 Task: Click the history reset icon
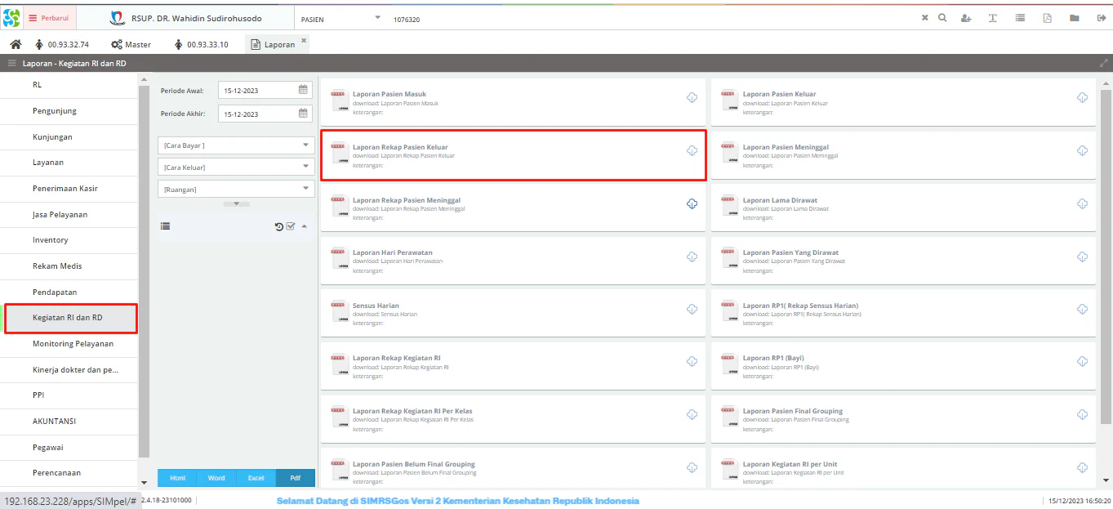click(x=279, y=226)
